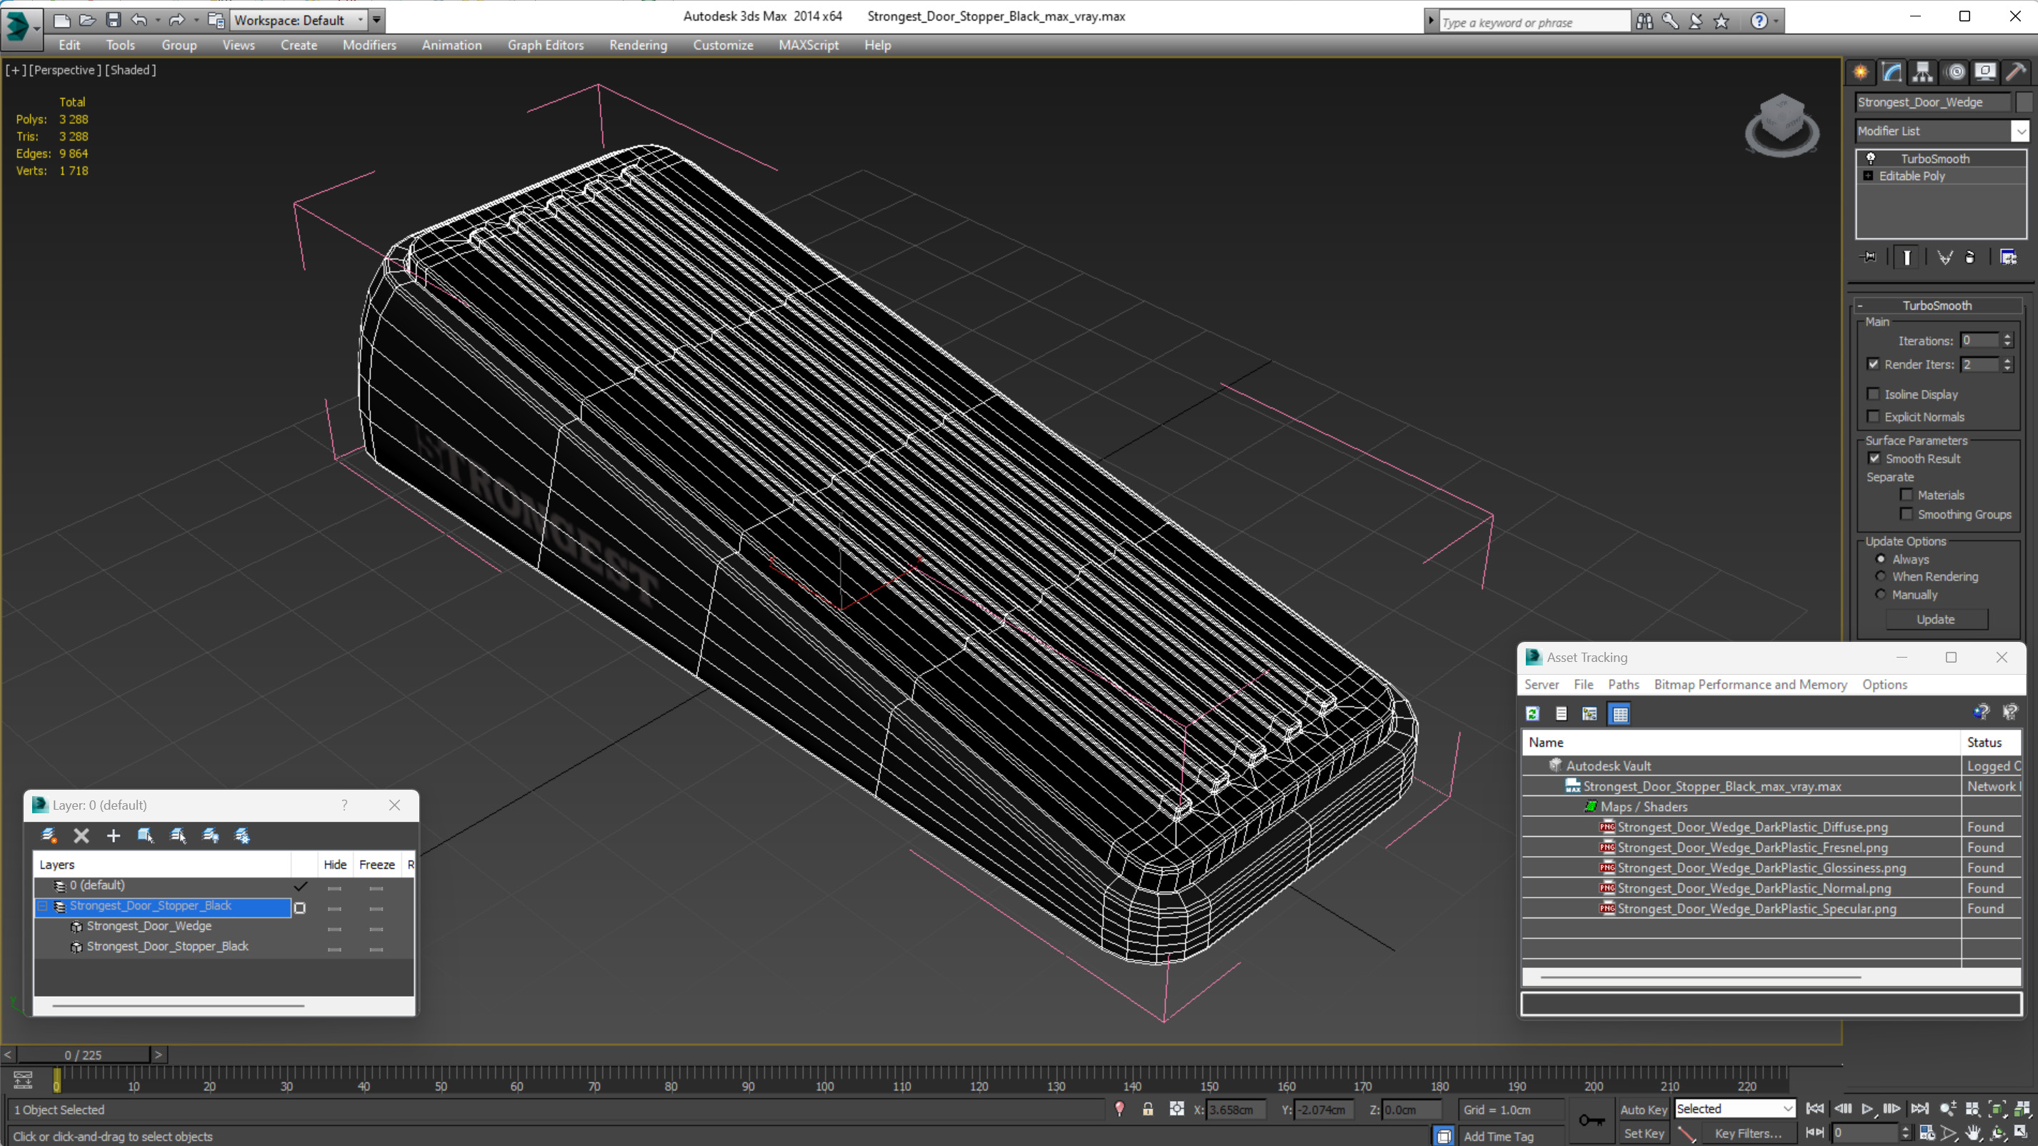The height and width of the screenshot is (1146, 2038).
Task: Collapse Strongest_Door_Stopper_Black layer tree
Action: 43,906
